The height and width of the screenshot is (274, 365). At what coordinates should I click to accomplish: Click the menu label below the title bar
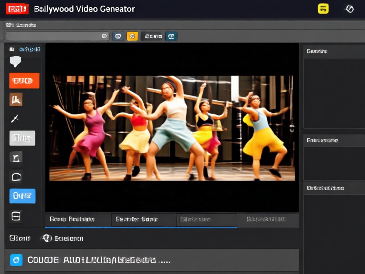pos(20,25)
